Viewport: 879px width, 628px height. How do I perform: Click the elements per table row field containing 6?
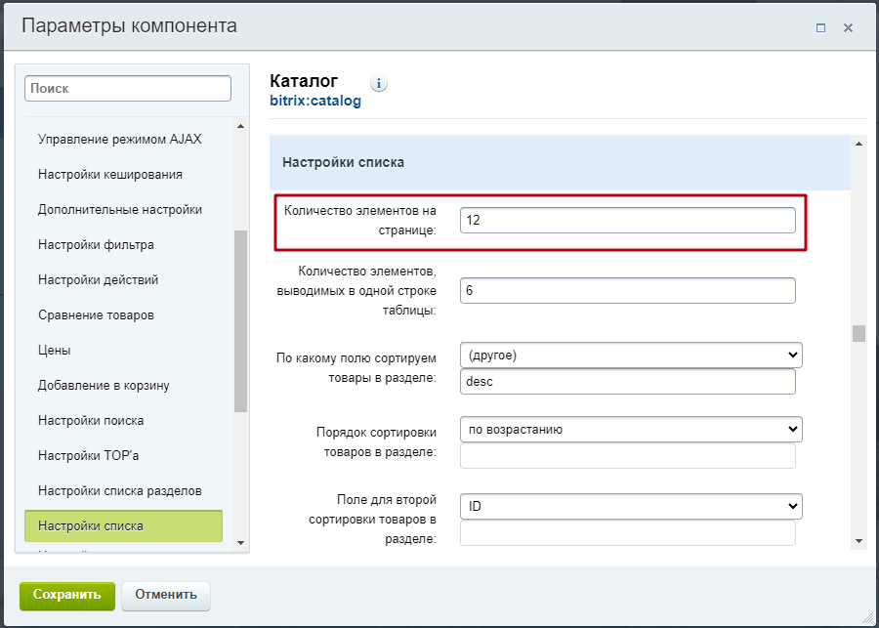(627, 291)
